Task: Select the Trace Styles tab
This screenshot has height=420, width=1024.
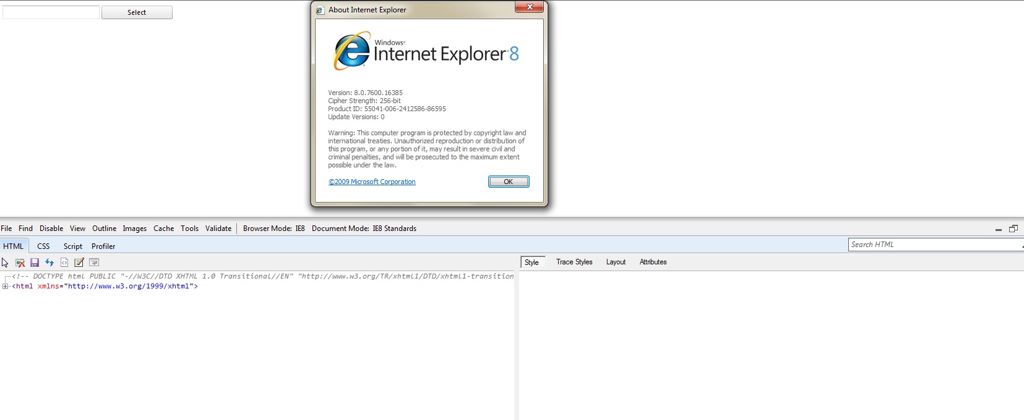Action: coord(574,262)
